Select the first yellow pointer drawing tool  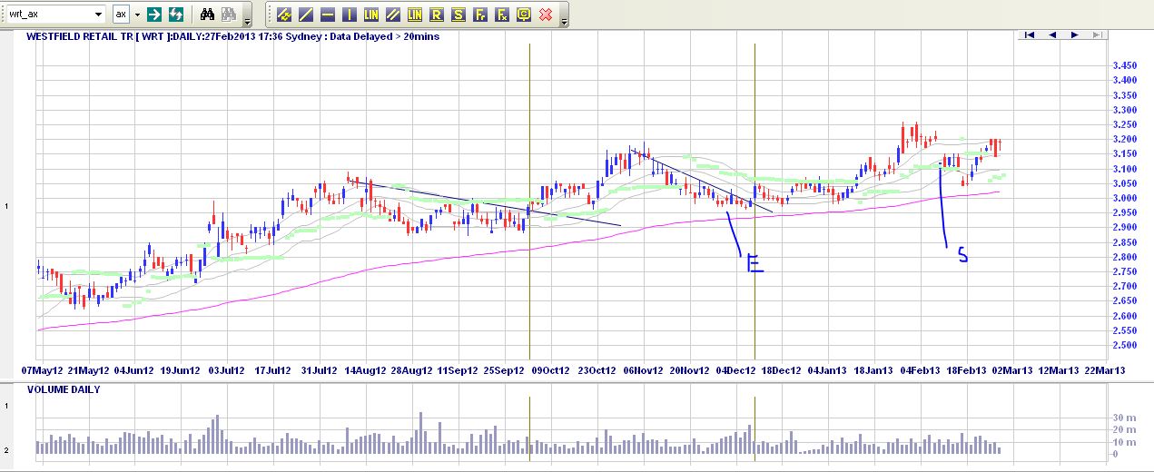(x=283, y=15)
